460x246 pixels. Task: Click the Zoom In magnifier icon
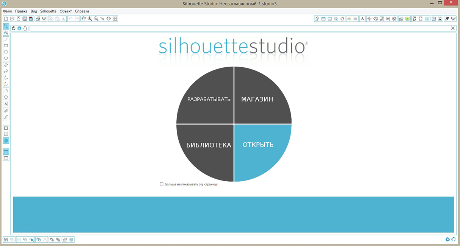tap(90, 19)
